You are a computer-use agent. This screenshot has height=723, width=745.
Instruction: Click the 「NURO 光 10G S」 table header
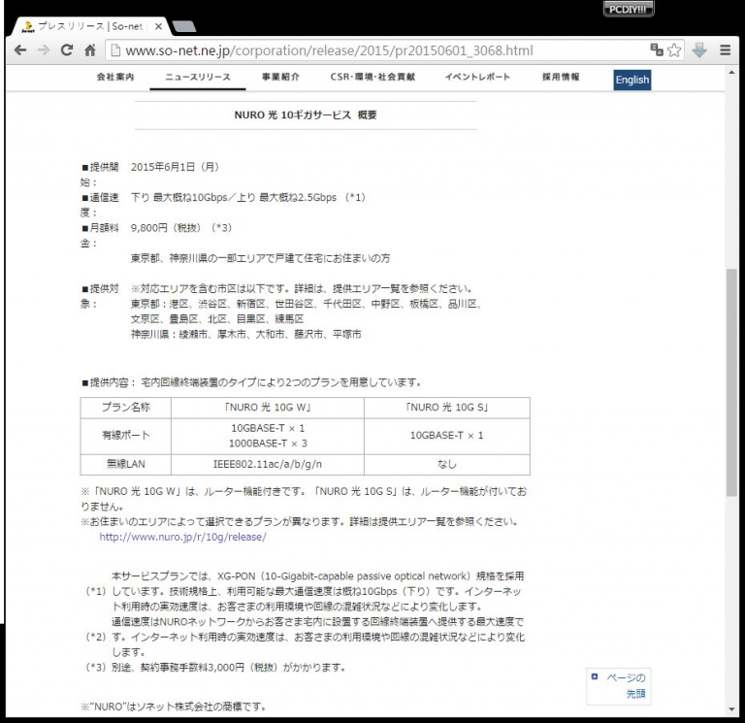[x=446, y=408]
